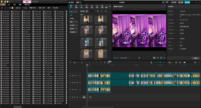This screenshot has width=201, height=108.
Task: Expand the hidden tool tabs chevron
Action: point(110,7)
